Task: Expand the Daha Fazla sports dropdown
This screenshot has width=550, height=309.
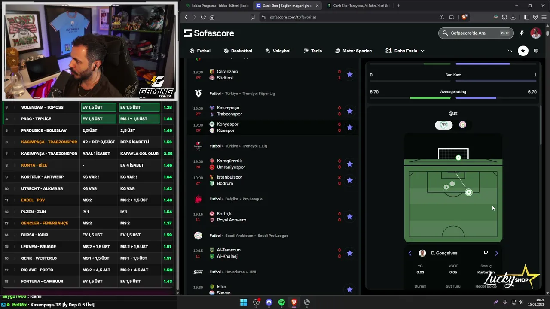Action: tap(405, 51)
